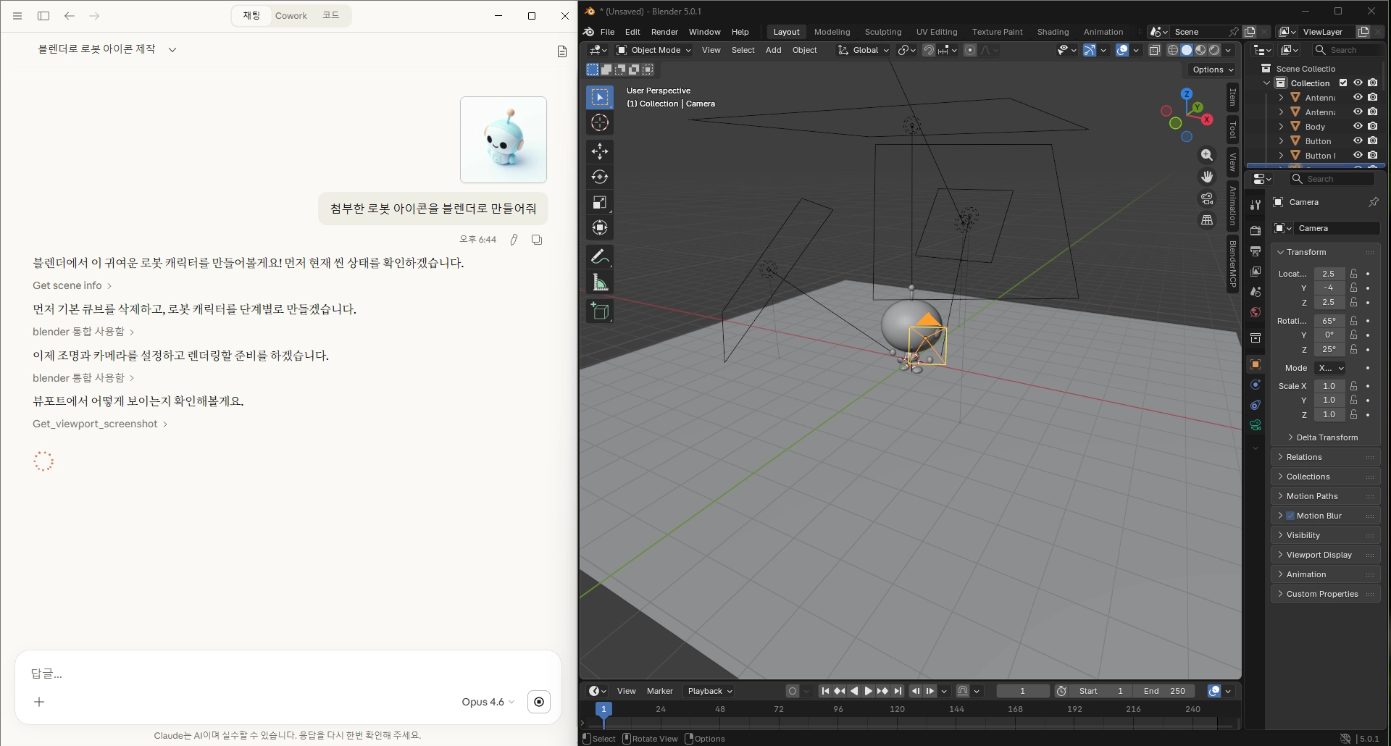Screen dimensions: 1391x746
Task: Expand the Delta Transform section
Action: pyautogui.click(x=1327, y=437)
